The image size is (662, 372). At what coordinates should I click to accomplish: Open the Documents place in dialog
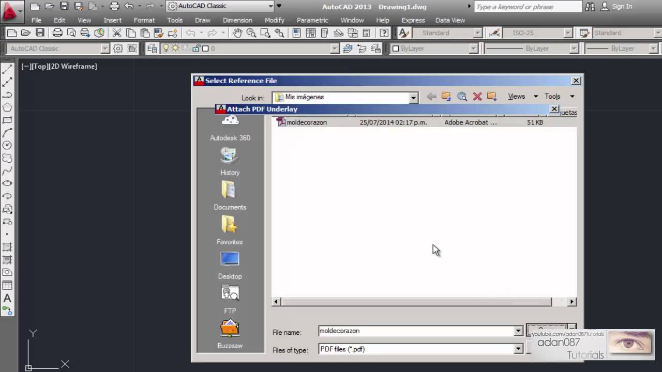click(x=230, y=196)
